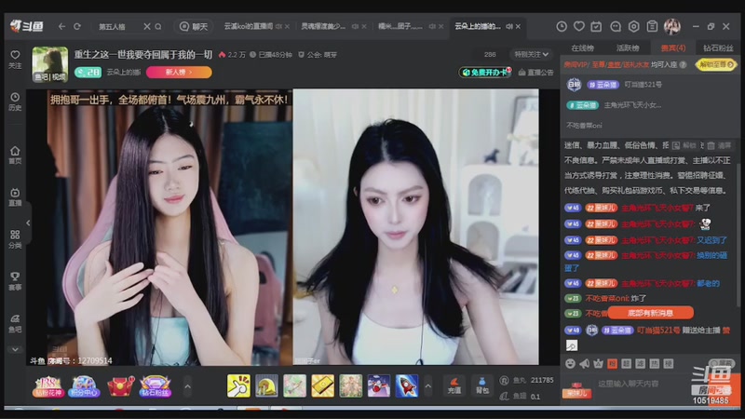Click the yellow 解锁至尊 button
Image resolution: width=745 pixels, height=419 pixels.
point(716,64)
